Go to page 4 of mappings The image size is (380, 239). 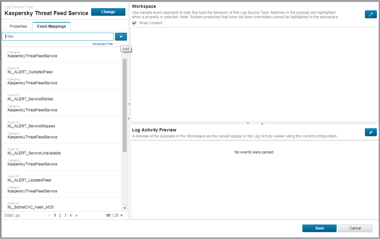[70, 215]
